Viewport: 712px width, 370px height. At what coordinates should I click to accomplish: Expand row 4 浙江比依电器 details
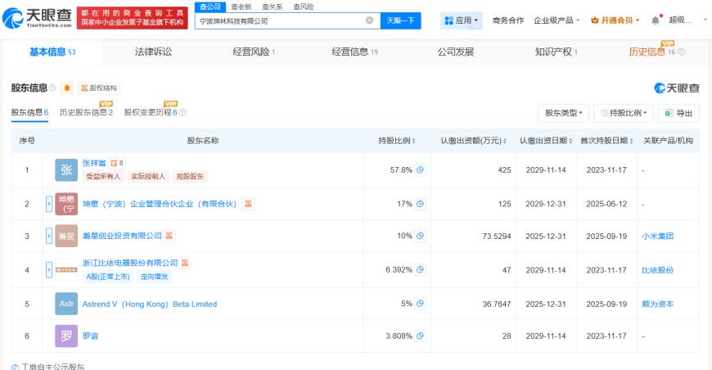(49, 269)
